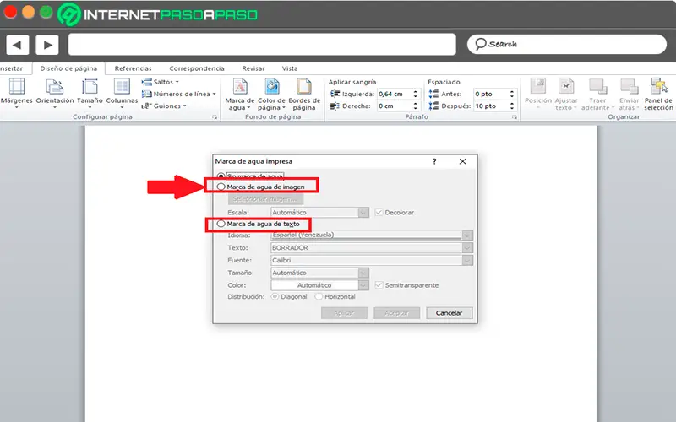Open the Configurar página dialog launcher
676x422 pixels.
pos(215,117)
